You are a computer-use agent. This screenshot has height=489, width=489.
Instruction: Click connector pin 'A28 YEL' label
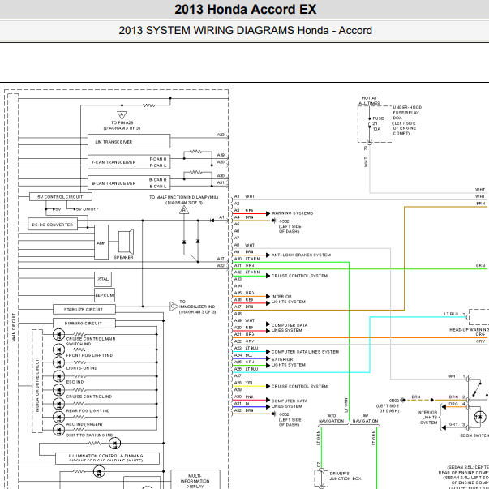[x=244, y=383]
